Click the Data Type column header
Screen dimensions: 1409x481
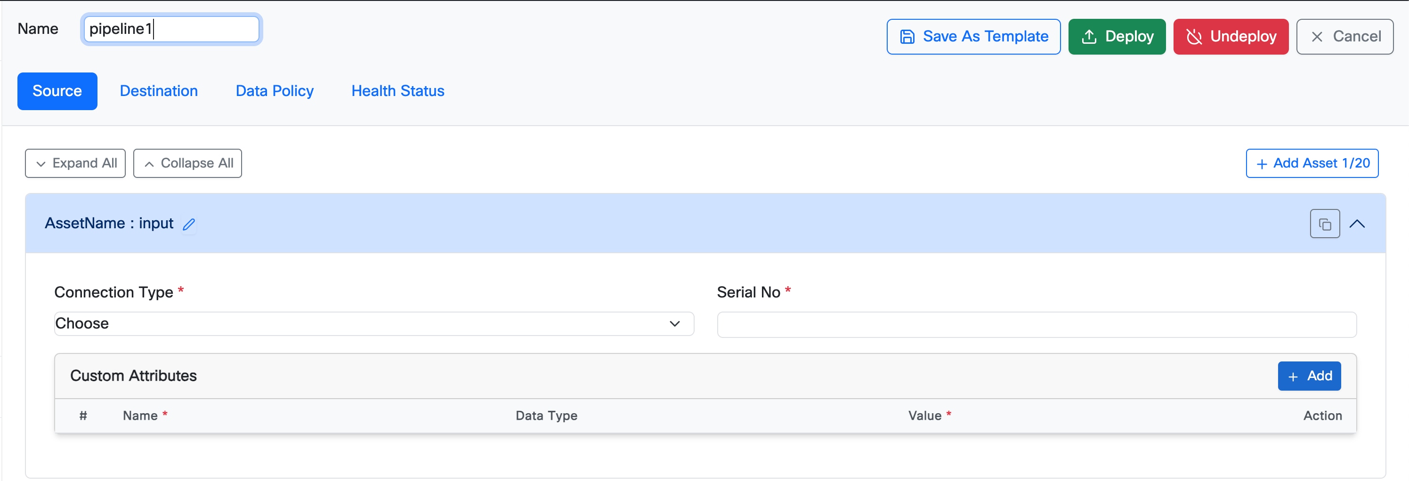pos(546,416)
